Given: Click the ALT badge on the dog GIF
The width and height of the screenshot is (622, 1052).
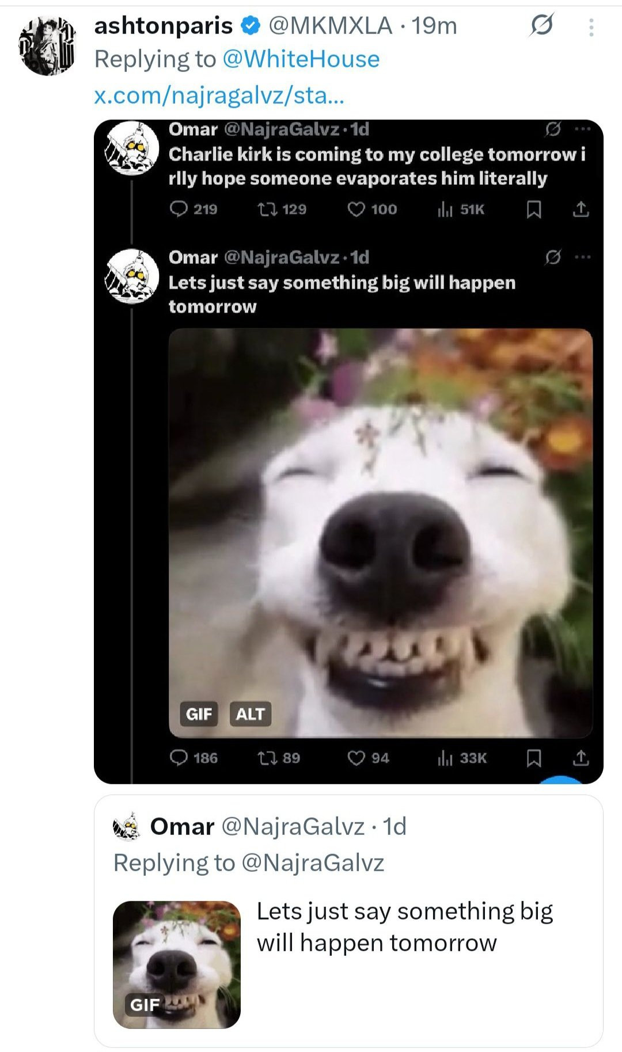Looking at the screenshot, I should (250, 714).
